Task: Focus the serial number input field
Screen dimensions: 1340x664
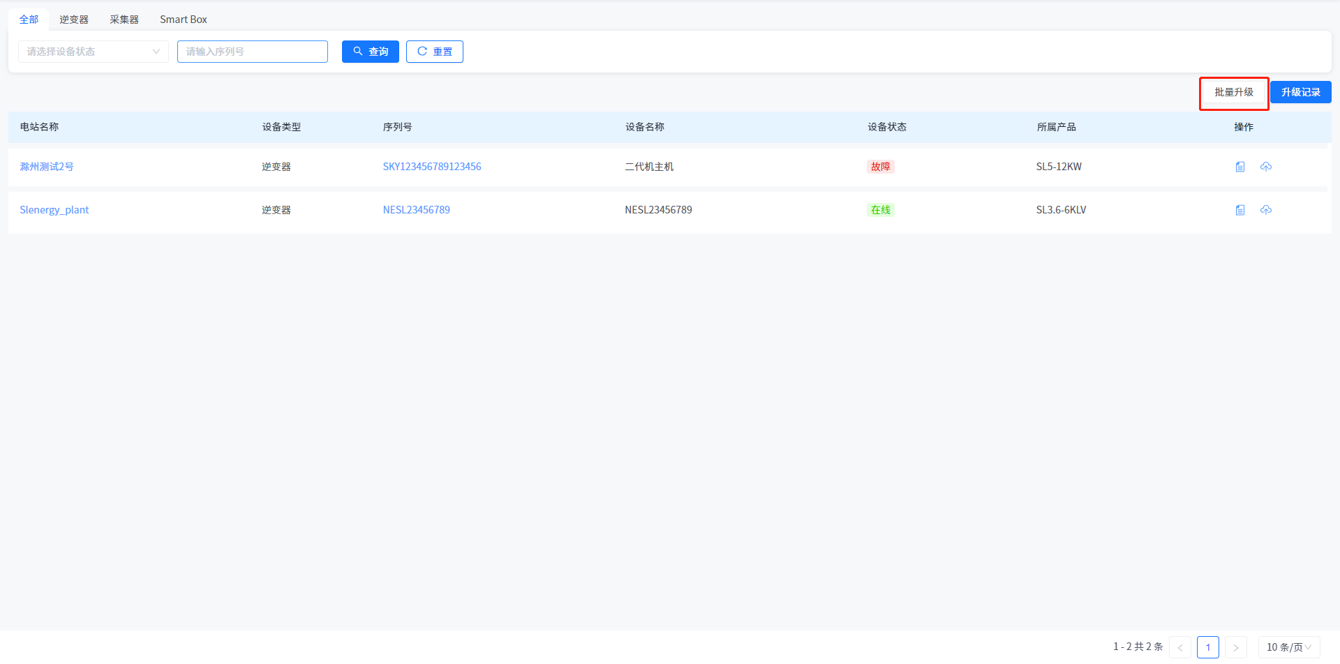Action: coord(252,52)
